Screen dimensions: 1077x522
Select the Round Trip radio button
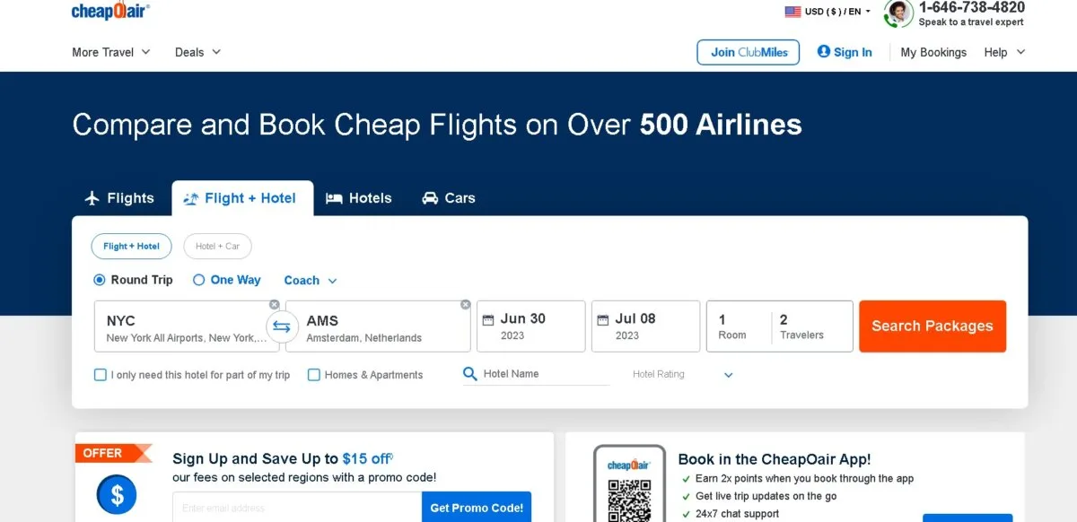click(x=100, y=280)
